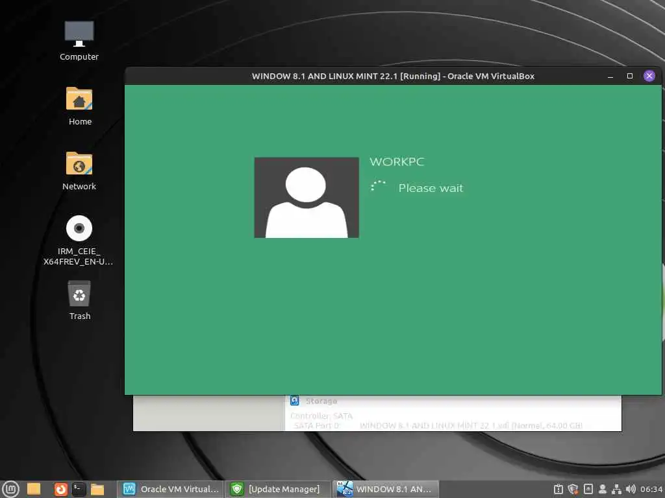The width and height of the screenshot is (665, 498).
Task: Click the show desktop panel icon
Action: coord(34,489)
